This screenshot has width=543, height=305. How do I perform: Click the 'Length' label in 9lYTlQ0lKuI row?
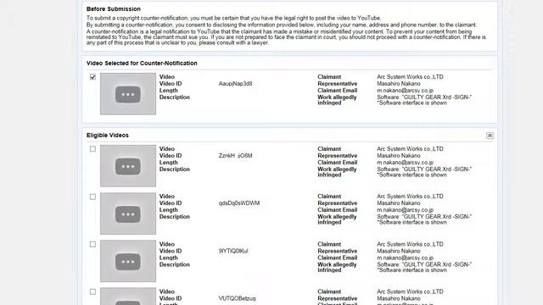pyautogui.click(x=168, y=258)
